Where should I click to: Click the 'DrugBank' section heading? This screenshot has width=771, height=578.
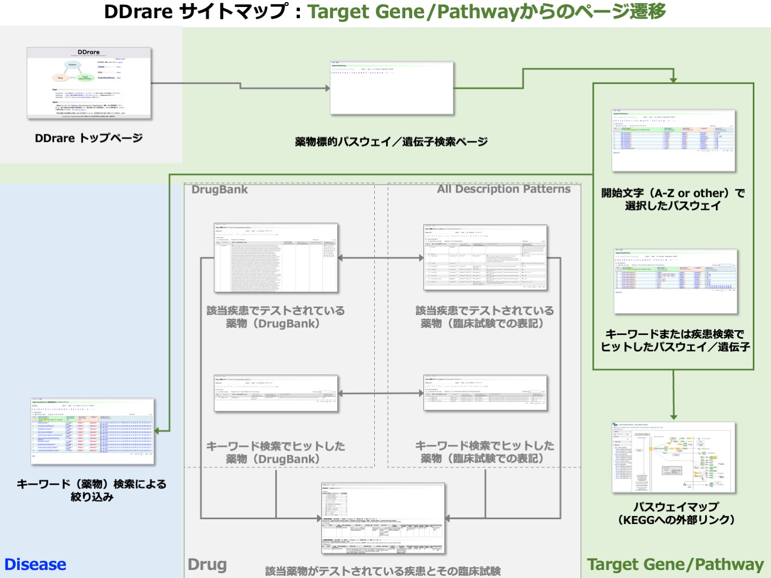[220, 189]
